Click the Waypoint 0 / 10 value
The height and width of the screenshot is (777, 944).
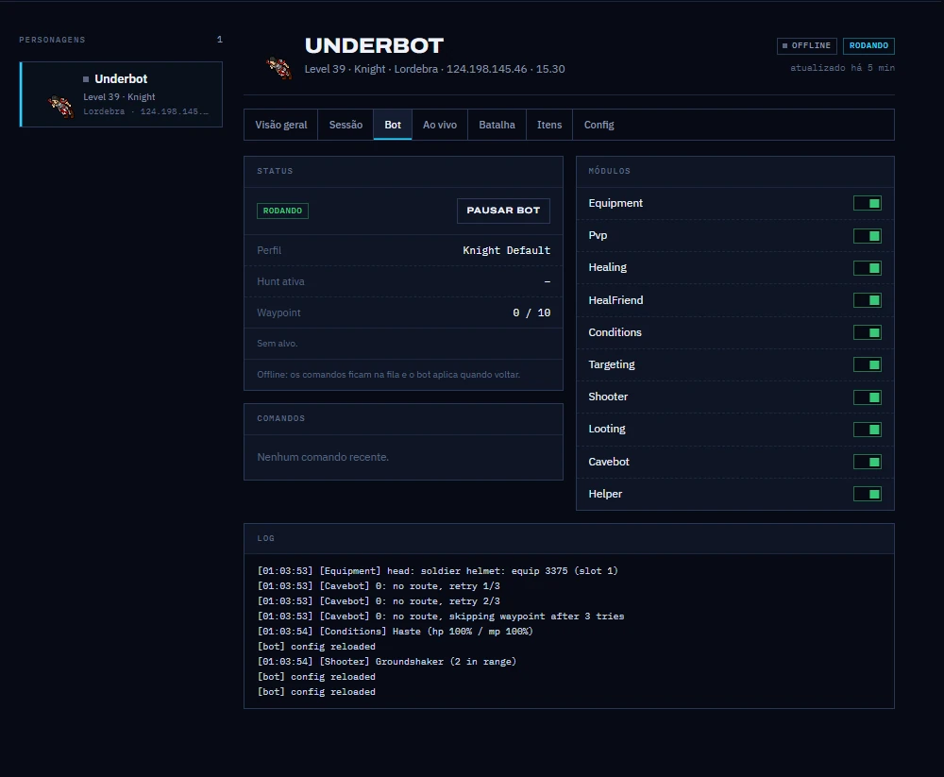531,312
